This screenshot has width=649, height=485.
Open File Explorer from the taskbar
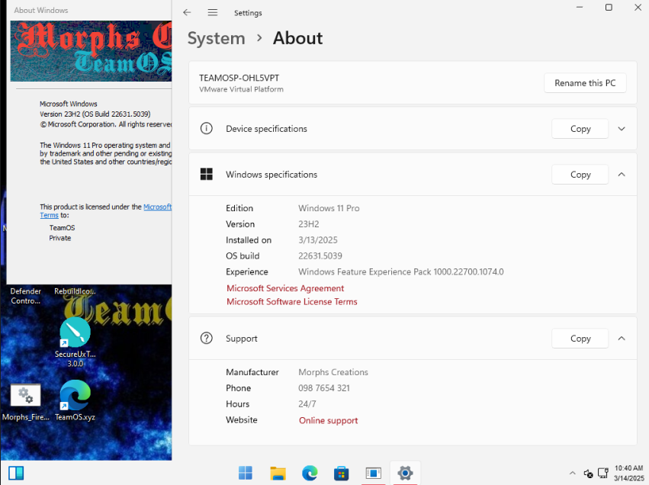click(x=278, y=473)
